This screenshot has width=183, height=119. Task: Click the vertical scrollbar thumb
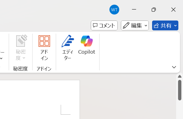[x=180, y=90]
